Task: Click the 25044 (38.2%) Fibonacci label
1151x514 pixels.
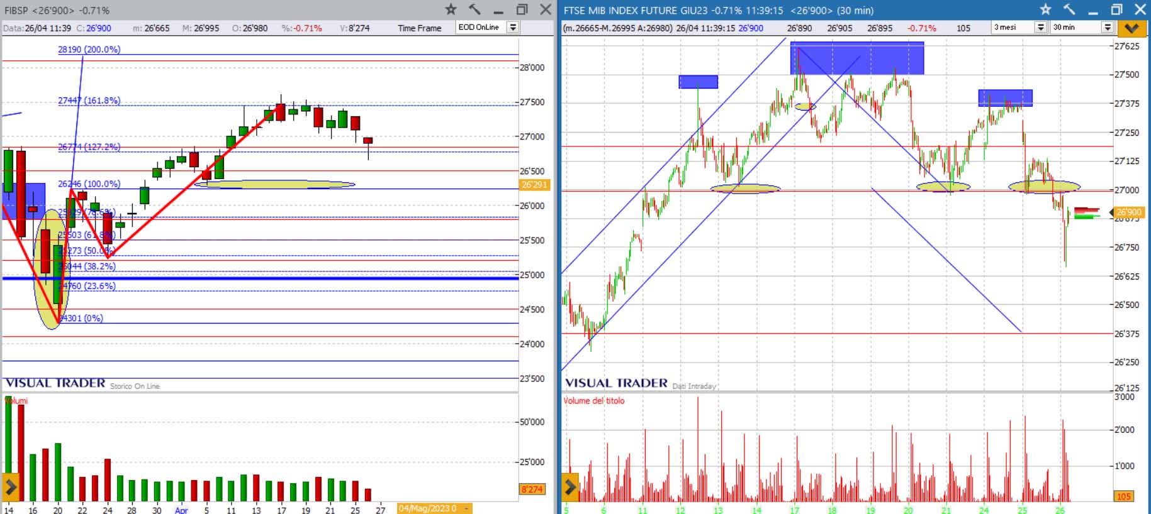Action: [87, 266]
